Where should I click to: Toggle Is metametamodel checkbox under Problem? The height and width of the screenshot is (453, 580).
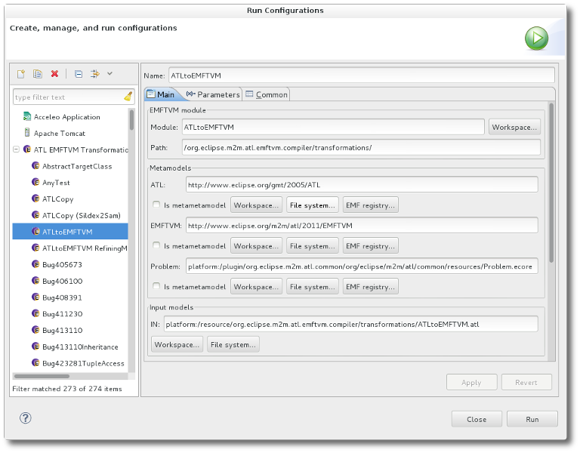coord(156,285)
